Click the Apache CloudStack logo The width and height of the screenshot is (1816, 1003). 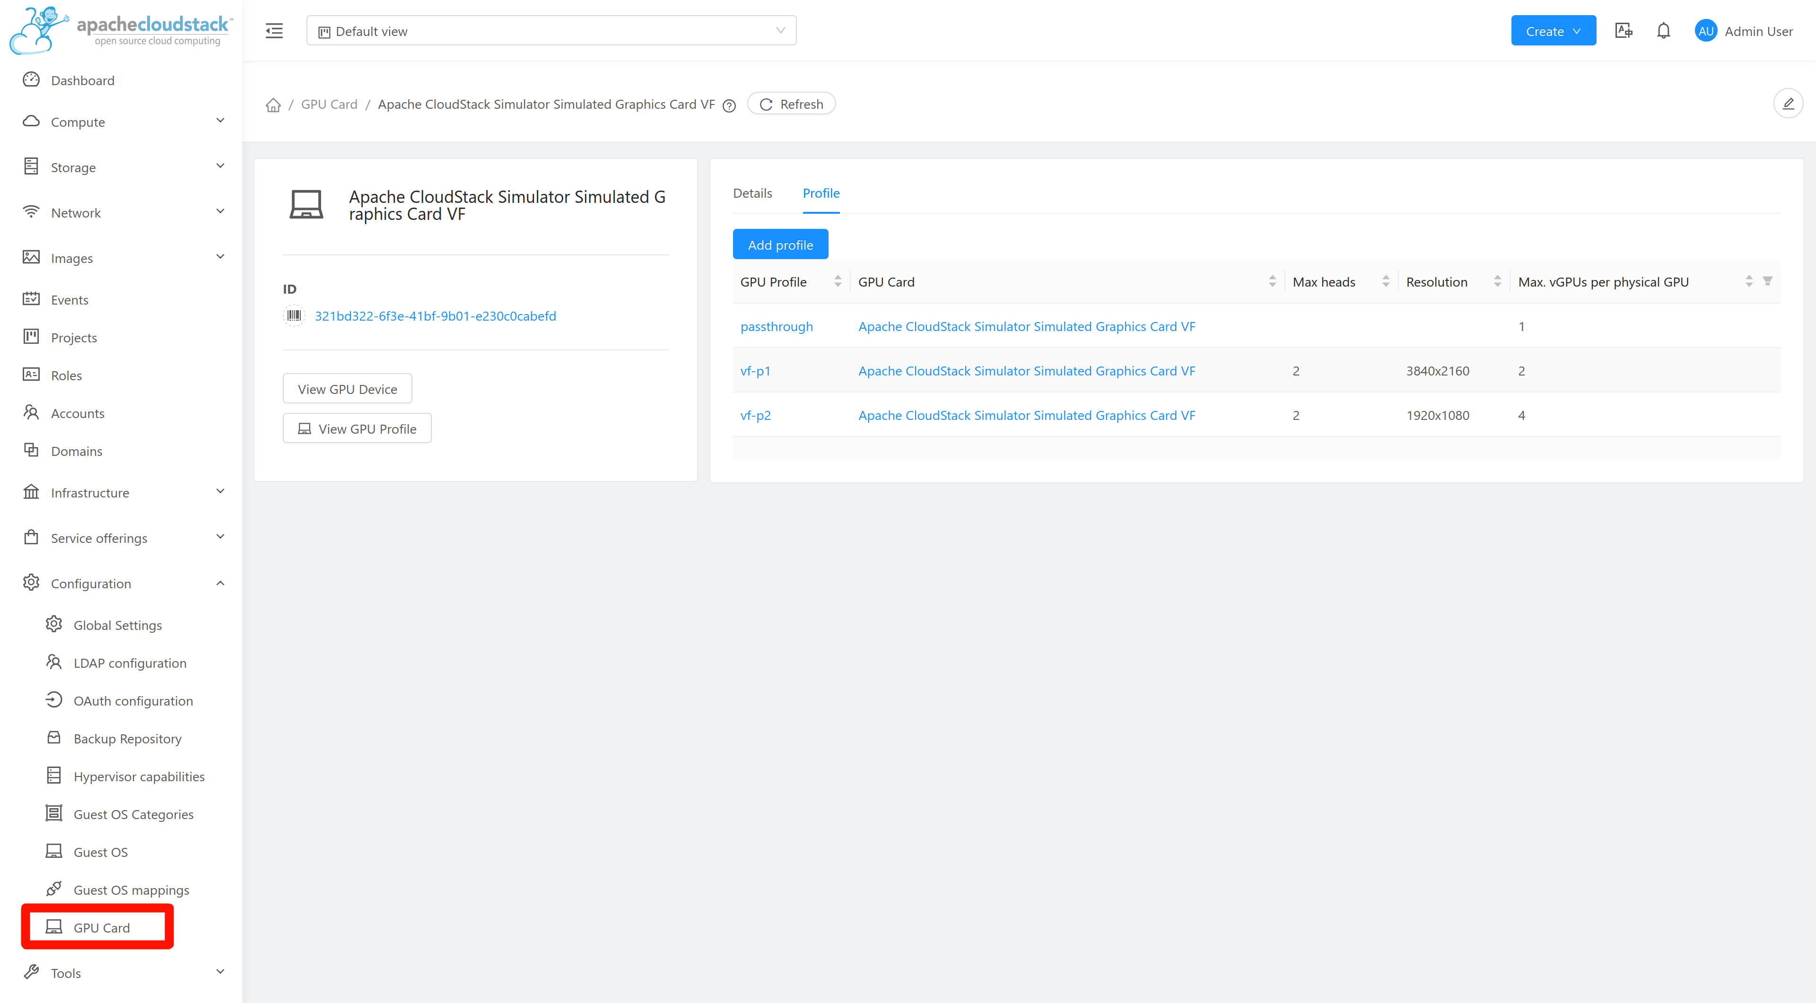click(x=121, y=30)
